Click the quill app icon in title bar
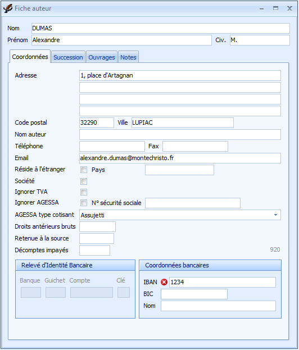 [x=8, y=8]
